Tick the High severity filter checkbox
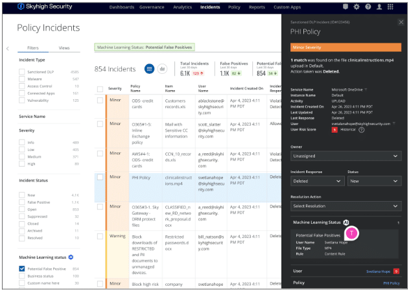This screenshot has width=411, height=293. pos(22,163)
